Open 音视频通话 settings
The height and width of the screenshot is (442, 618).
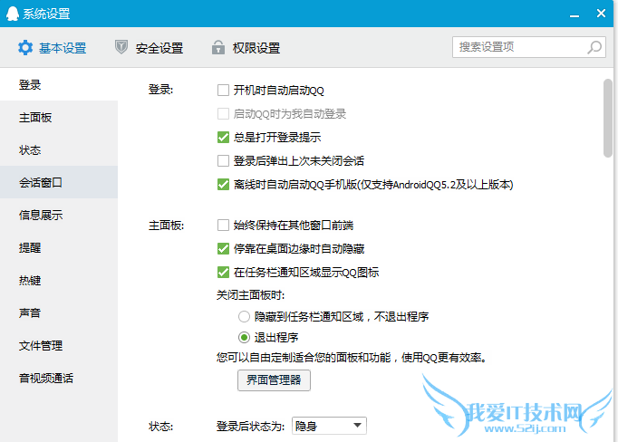(59, 379)
